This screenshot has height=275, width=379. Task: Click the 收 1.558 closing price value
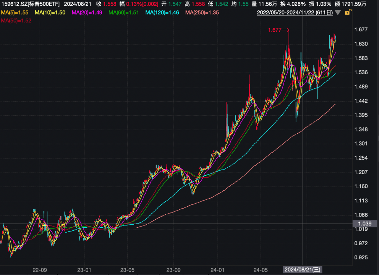(106, 4)
